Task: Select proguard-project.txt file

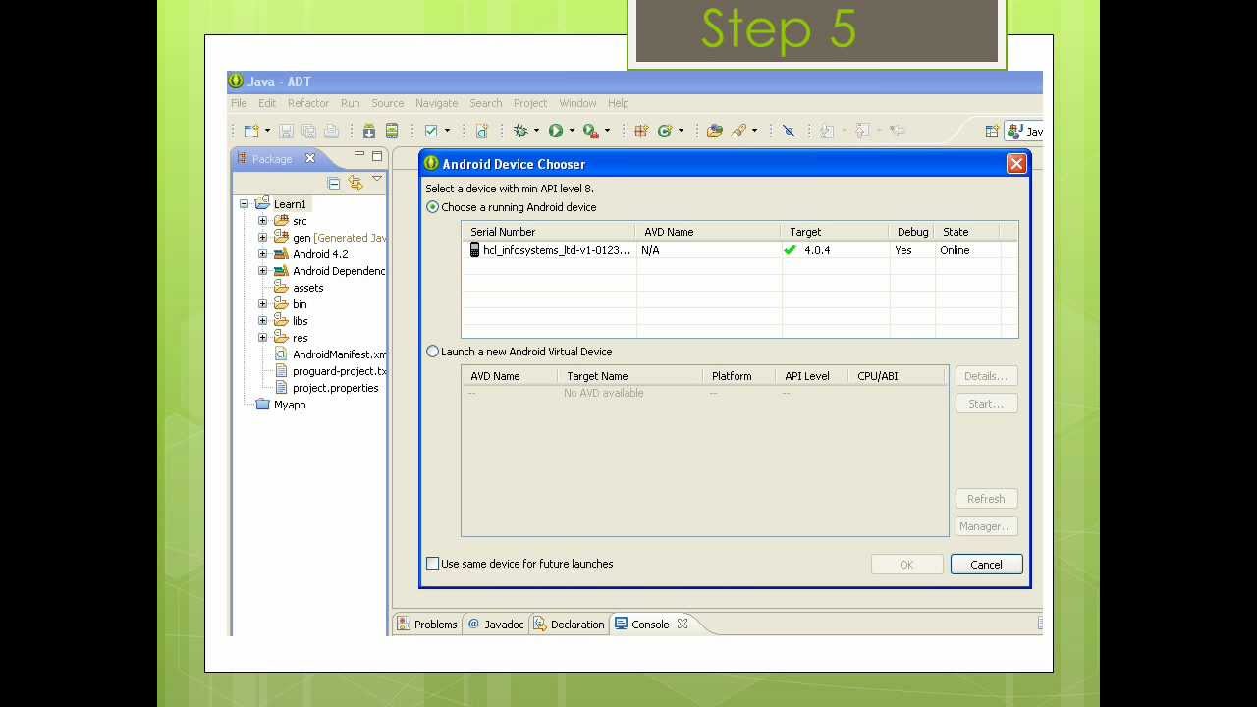Action: click(x=330, y=371)
